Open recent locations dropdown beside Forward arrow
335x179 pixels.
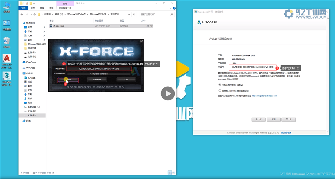point(31,14)
